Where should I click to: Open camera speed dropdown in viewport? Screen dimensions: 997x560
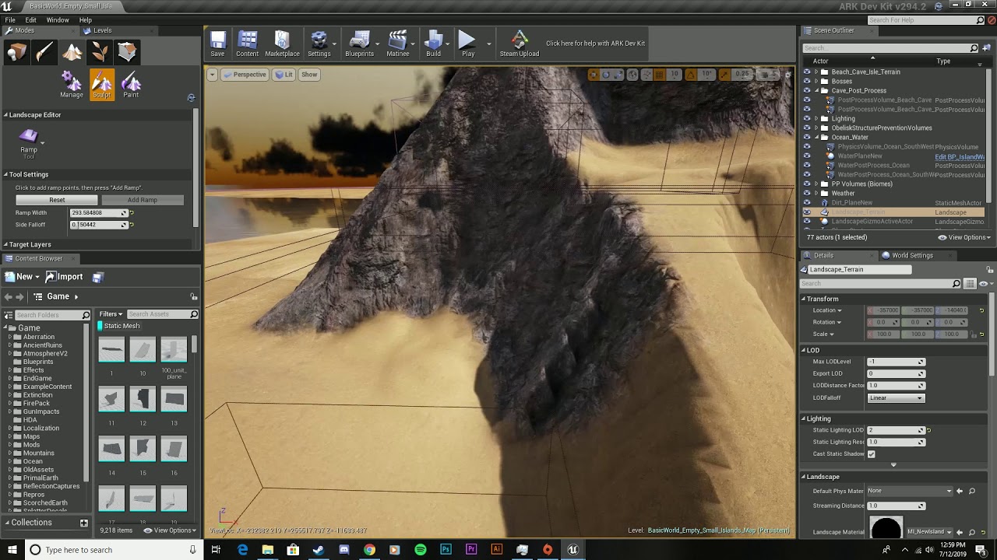pyautogui.click(x=768, y=75)
